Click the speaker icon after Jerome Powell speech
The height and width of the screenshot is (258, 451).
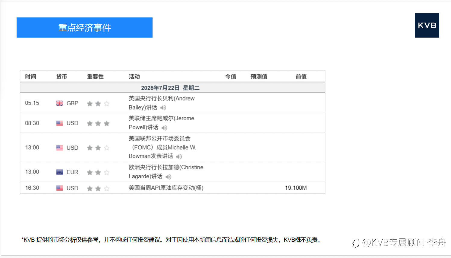pyautogui.click(x=164, y=128)
